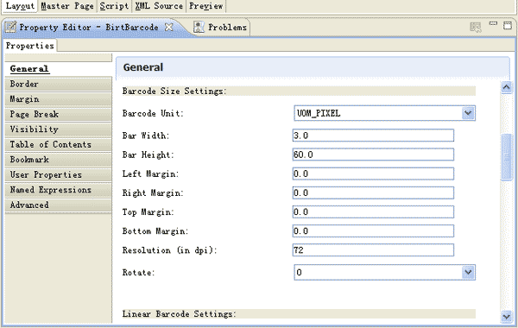Open the Page Break category

58,114
